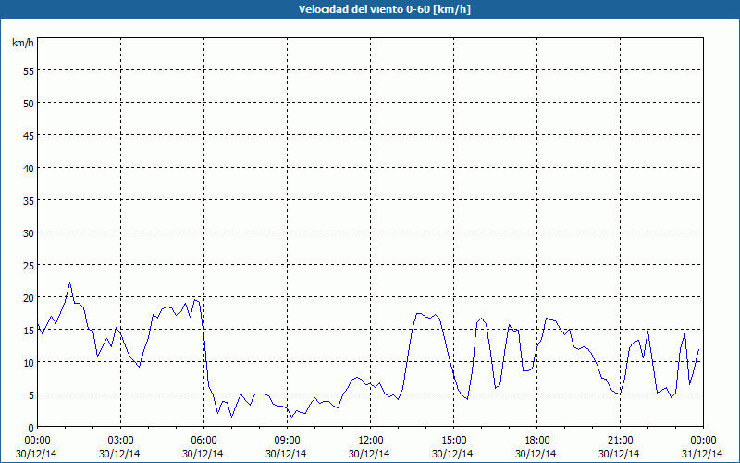Click the 09:00 time label
The image size is (740, 463).
point(287,441)
